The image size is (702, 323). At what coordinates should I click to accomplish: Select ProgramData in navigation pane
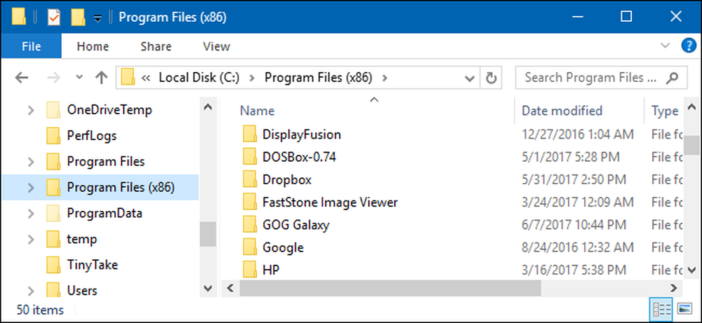105,213
